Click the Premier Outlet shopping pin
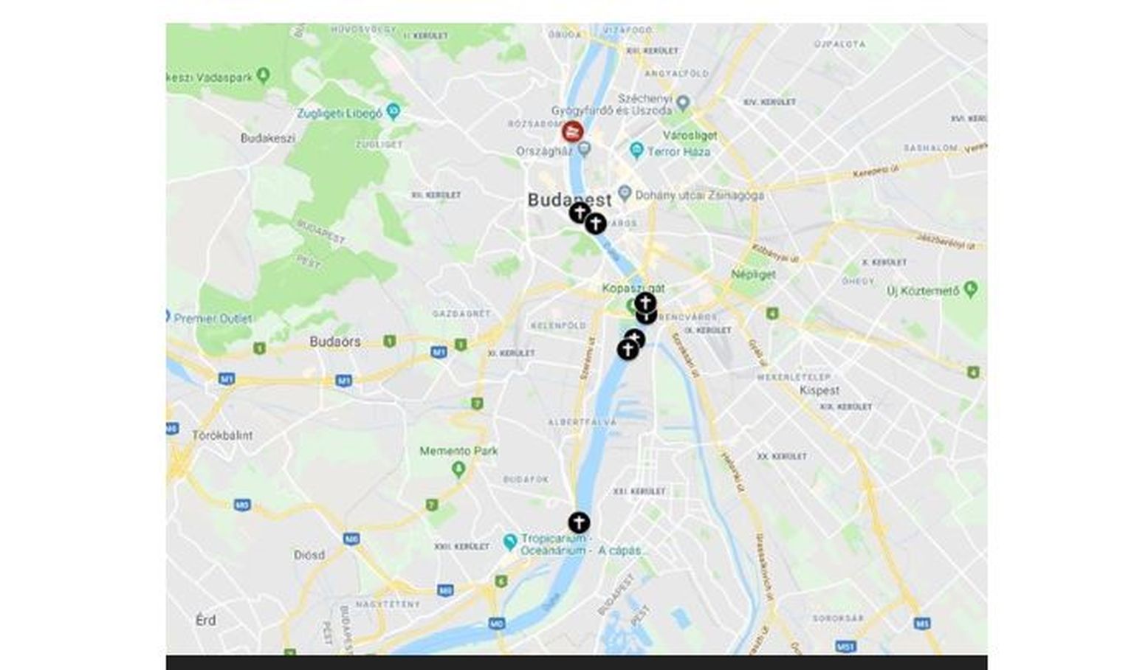The image size is (1134, 670). tap(169, 317)
